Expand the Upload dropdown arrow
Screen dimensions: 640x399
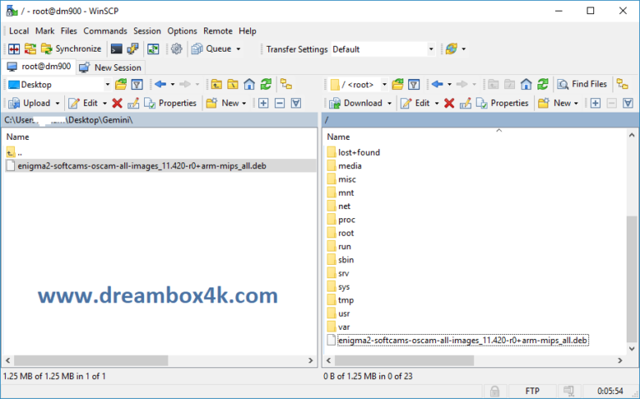[x=57, y=103]
